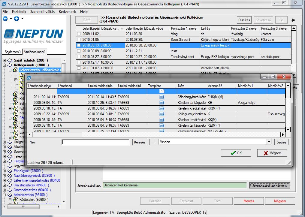Click the Szűrés button
The height and width of the screenshot is (217, 305).
(x=281, y=142)
